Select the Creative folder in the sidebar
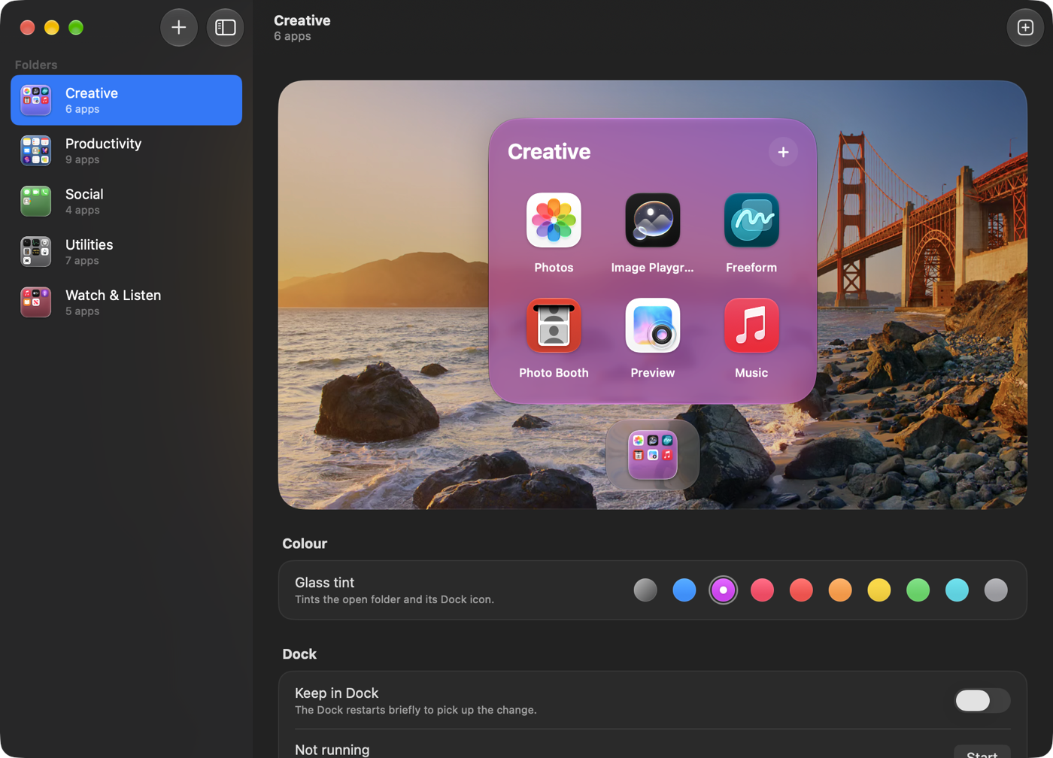 coord(126,100)
